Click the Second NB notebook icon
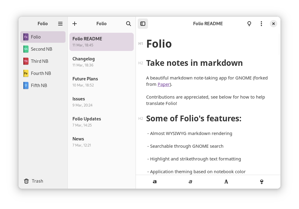Screen dimensions: 299x209 (x=26, y=49)
